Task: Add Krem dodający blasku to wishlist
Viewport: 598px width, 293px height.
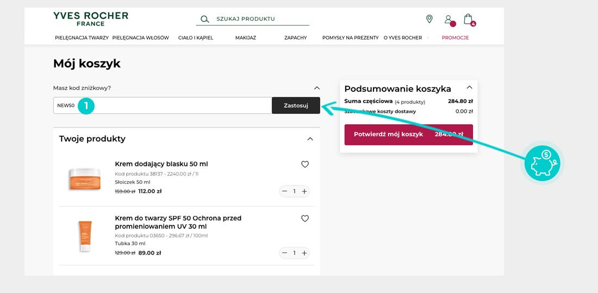Action: click(x=305, y=164)
